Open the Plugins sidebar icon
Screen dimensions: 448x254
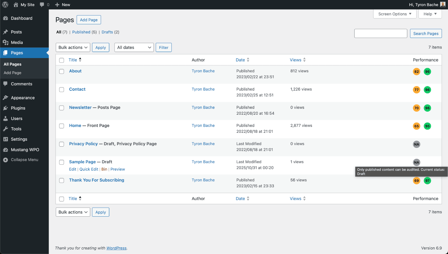pyautogui.click(x=6, y=108)
